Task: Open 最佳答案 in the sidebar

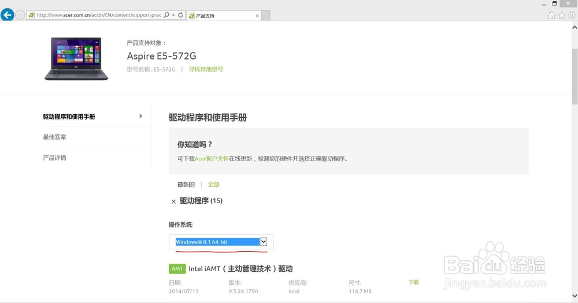Action: tap(54, 137)
